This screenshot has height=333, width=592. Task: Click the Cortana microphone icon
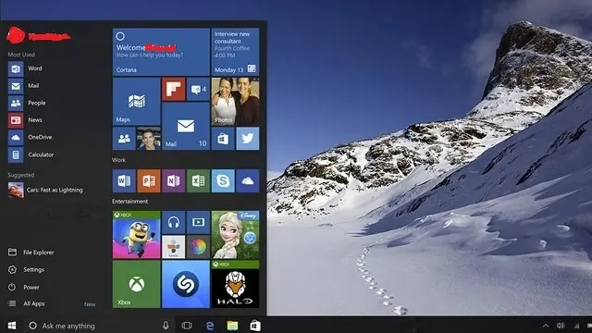coord(166,326)
